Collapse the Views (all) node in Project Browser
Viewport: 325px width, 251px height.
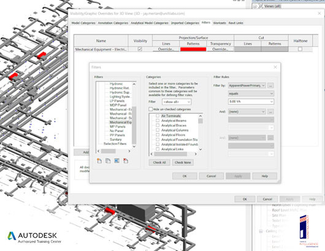[x=255, y=6]
